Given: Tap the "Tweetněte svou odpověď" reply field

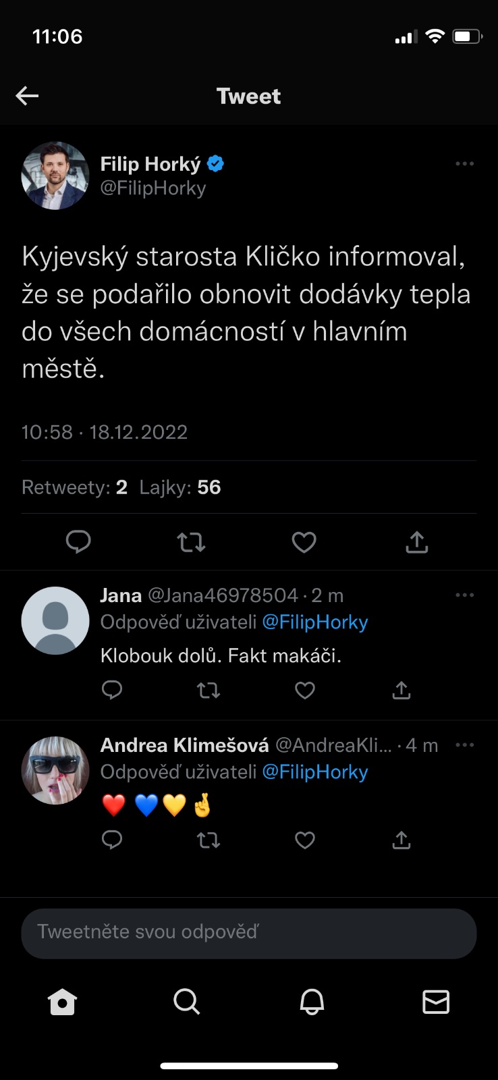Looking at the screenshot, I should pyautogui.click(x=249, y=933).
